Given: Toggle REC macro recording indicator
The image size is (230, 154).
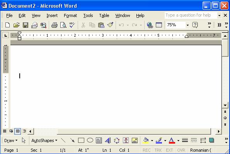Looking at the screenshot, I should pyautogui.click(x=147, y=150).
